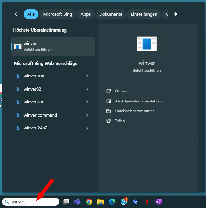The height and width of the screenshot is (208, 206).
Task: Click the large winver preview icon
Action: [147, 44]
